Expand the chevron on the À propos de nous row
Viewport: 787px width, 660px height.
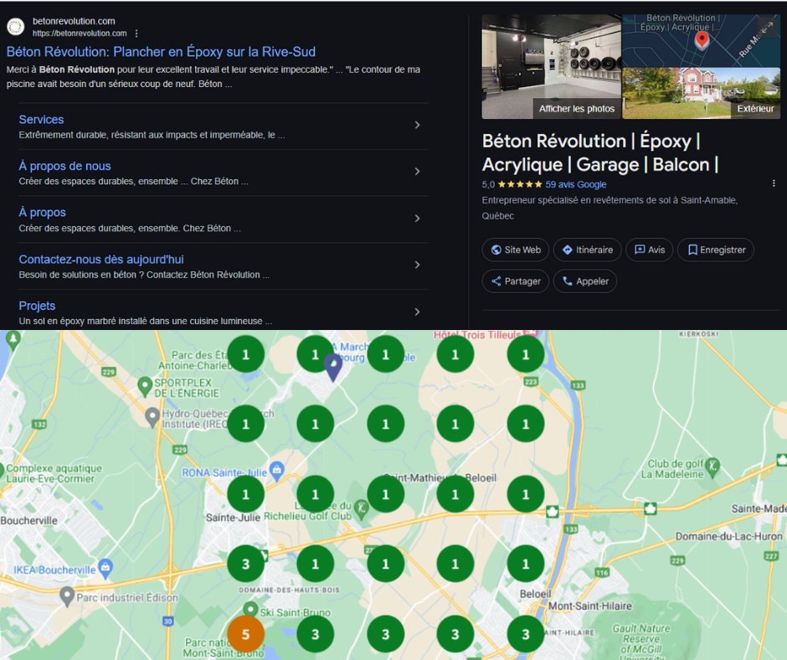point(417,171)
